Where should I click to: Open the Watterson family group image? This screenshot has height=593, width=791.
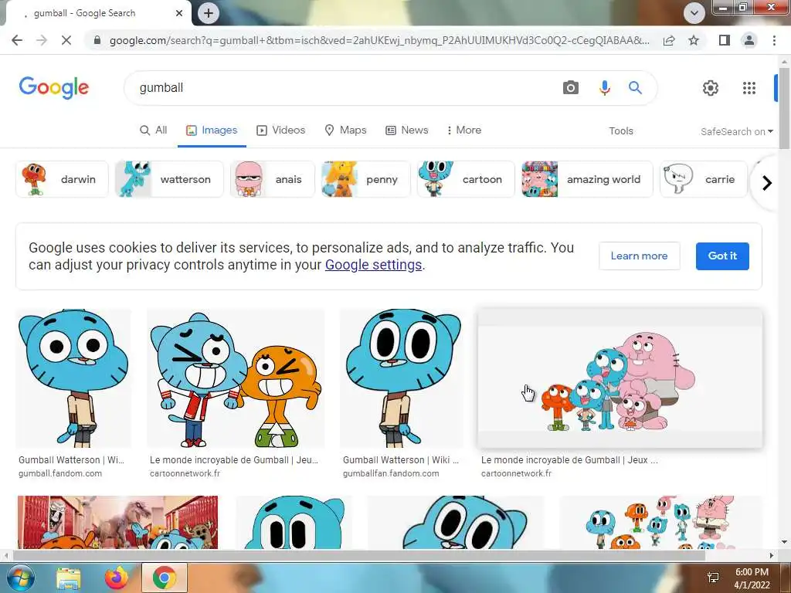click(620, 378)
